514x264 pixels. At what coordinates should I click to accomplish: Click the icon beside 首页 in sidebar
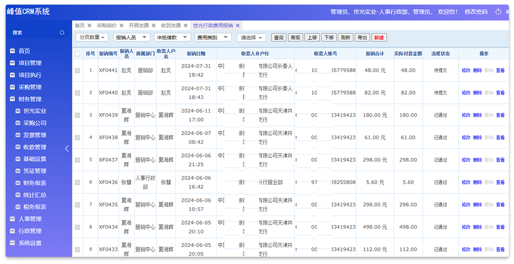(x=13, y=51)
